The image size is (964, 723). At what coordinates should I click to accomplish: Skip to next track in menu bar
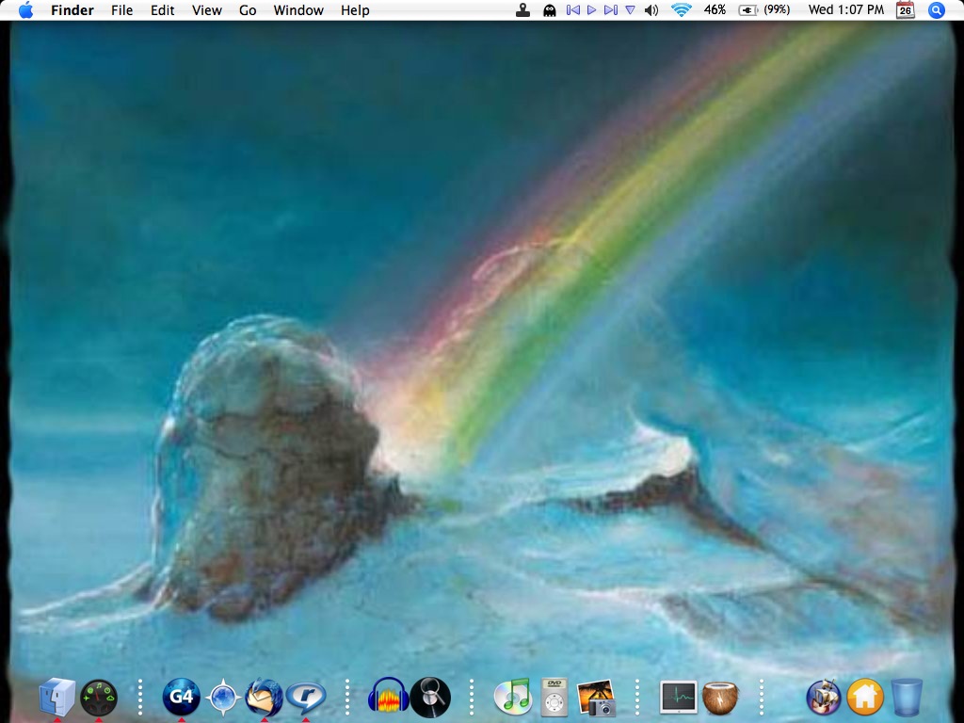[x=610, y=9]
